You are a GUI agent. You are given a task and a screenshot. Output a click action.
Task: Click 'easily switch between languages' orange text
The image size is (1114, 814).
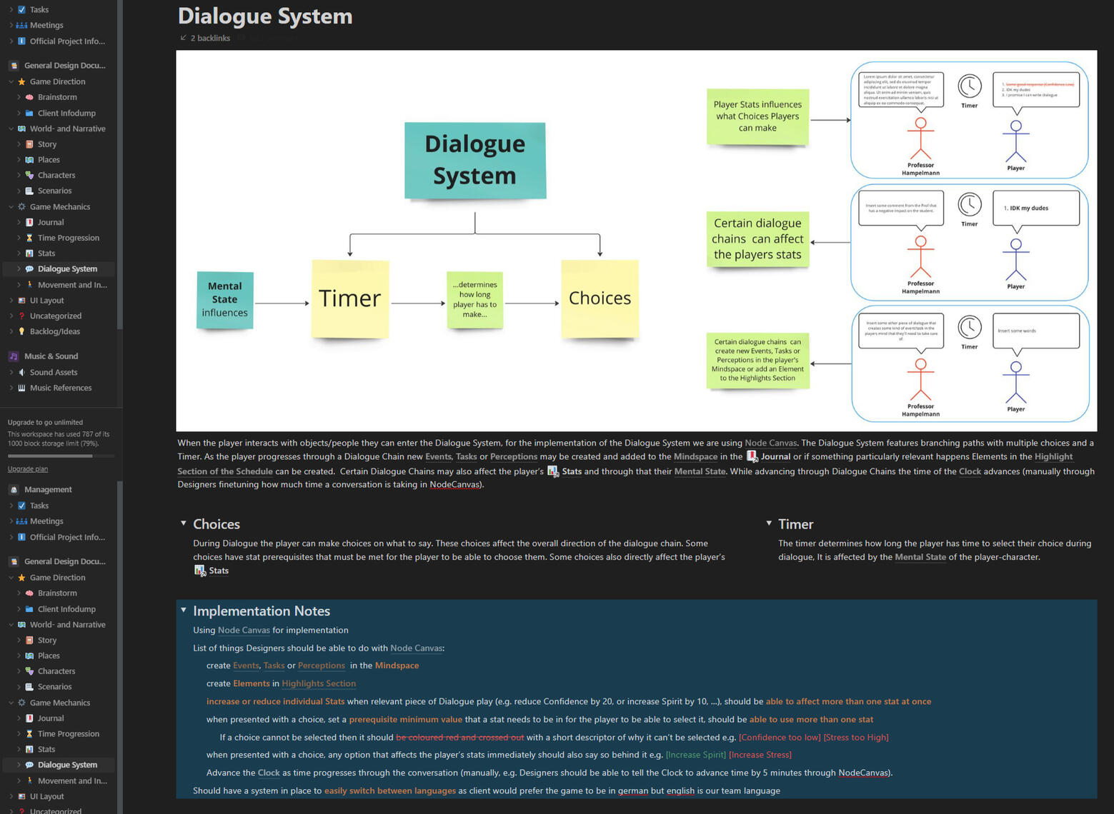click(x=390, y=790)
